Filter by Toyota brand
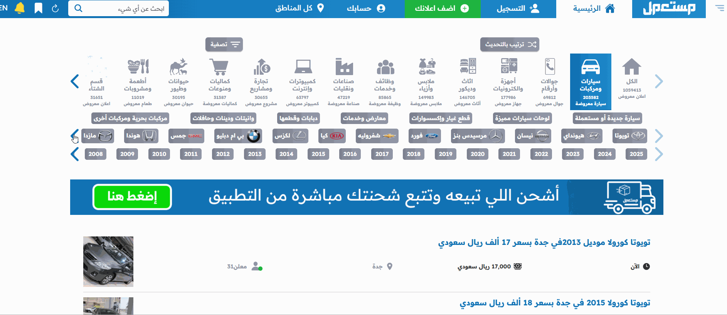Screen dimensions: 727x315 pos(629,136)
